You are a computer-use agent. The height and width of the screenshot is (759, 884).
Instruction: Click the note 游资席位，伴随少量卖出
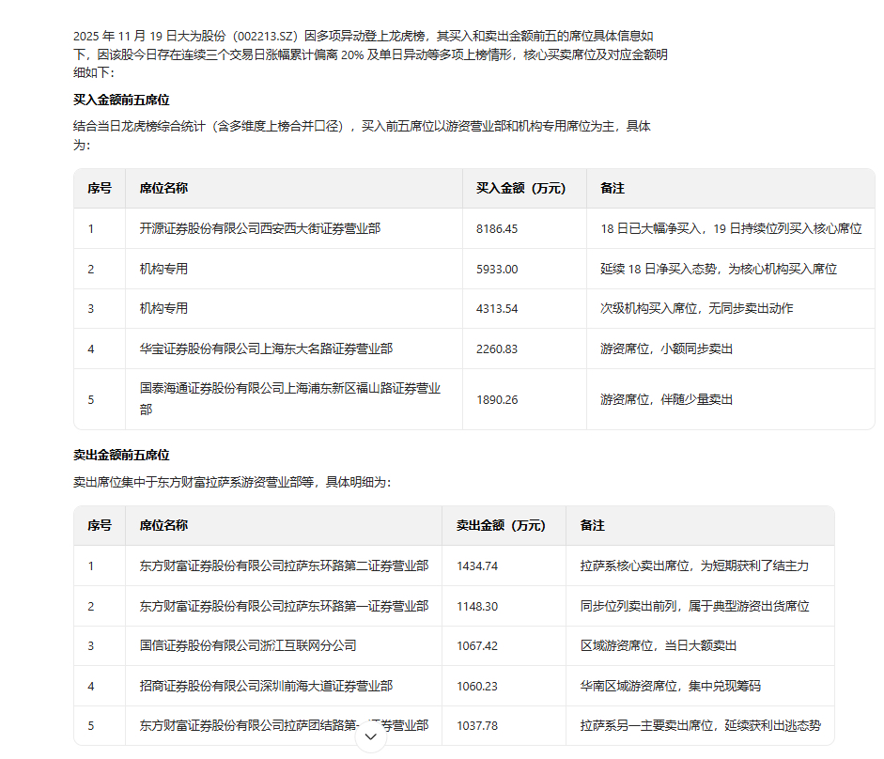(666, 400)
